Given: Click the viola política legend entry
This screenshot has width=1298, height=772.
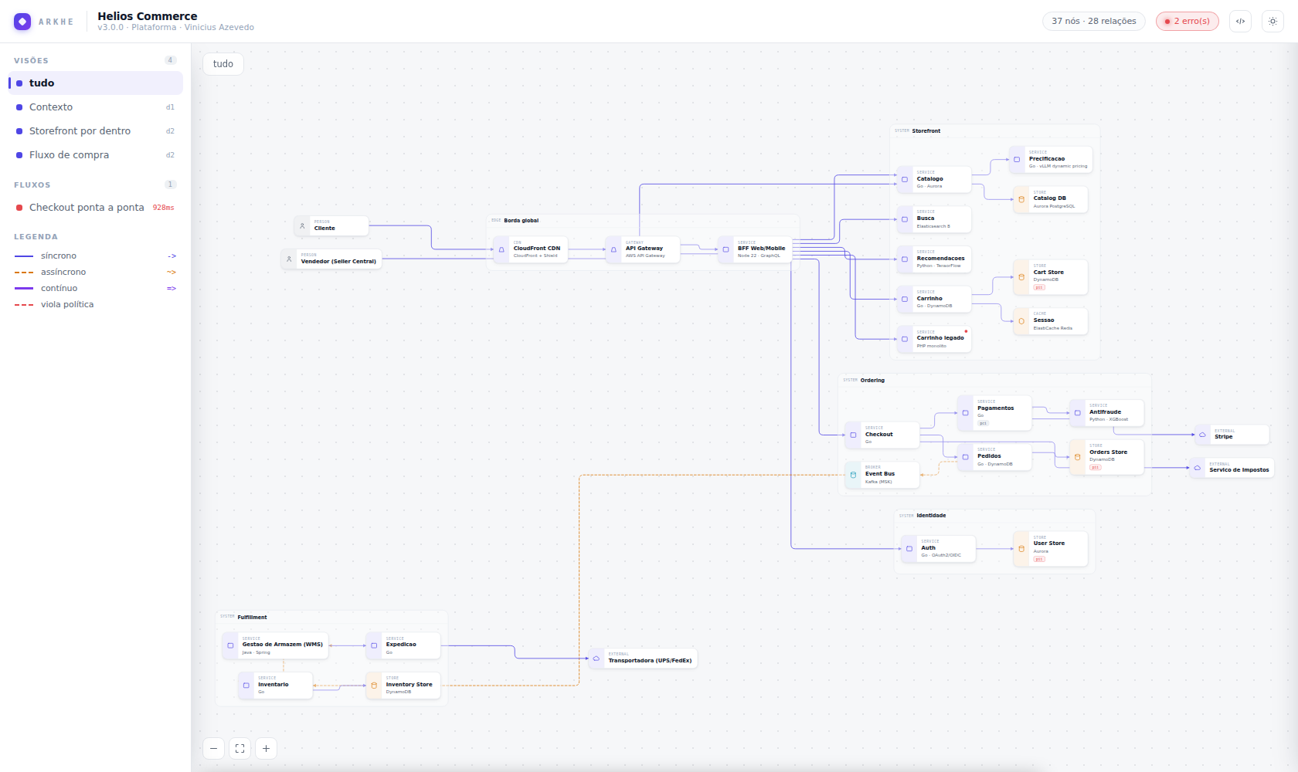Looking at the screenshot, I should pyautogui.click(x=96, y=305).
